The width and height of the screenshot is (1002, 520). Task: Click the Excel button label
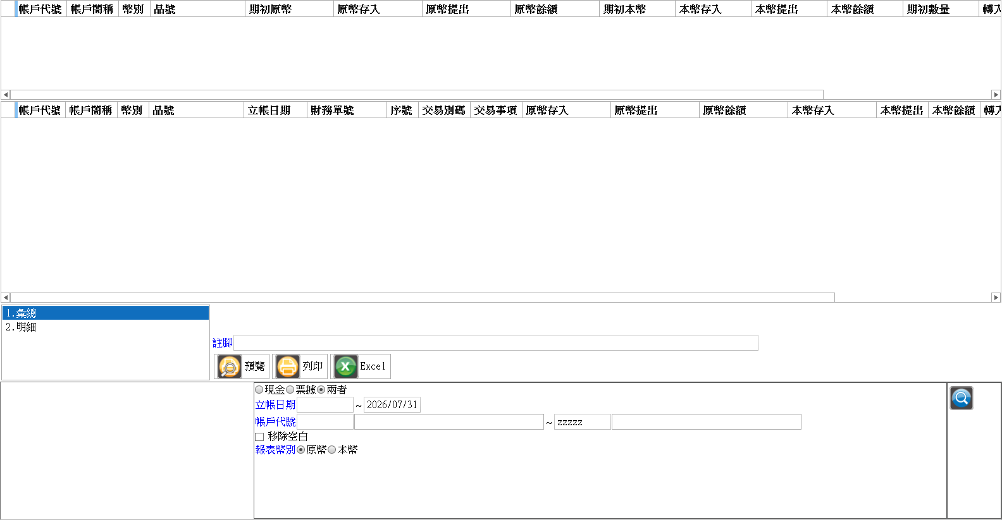pos(373,366)
